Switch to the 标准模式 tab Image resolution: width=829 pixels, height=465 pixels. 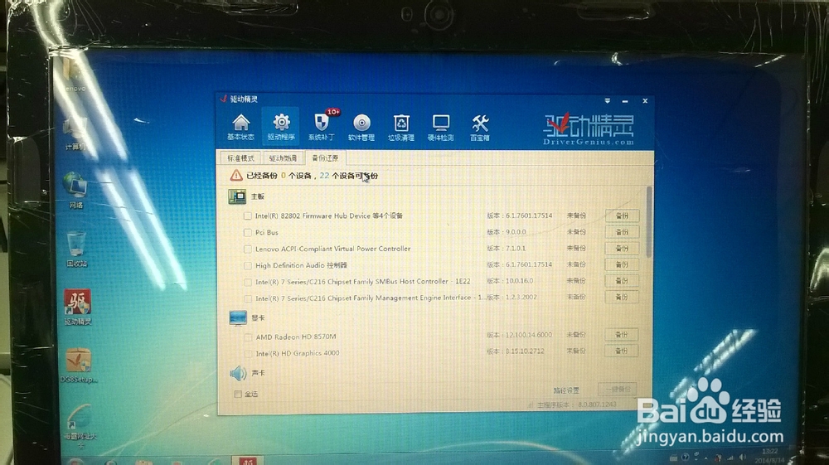coord(240,158)
